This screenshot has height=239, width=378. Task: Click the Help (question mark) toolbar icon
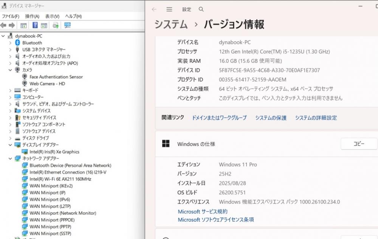pos(35,25)
